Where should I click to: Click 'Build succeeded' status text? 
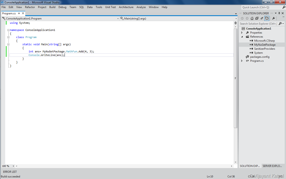[x=11, y=176]
